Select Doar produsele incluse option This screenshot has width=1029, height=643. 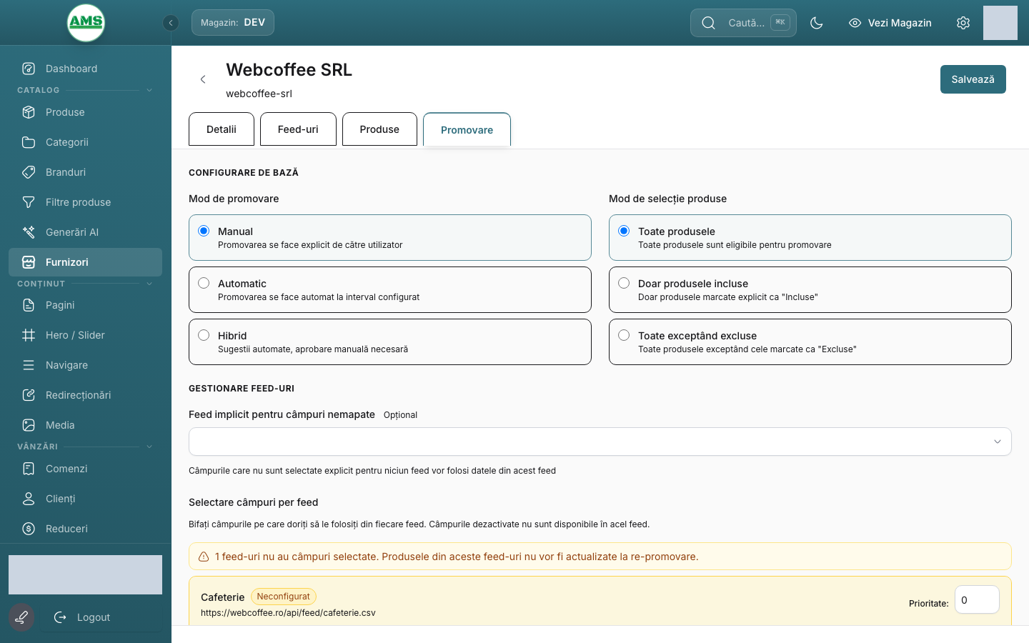tap(810, 289)
